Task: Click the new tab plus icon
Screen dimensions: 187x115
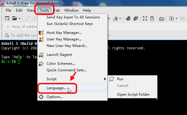Action: tap(171, 18)
